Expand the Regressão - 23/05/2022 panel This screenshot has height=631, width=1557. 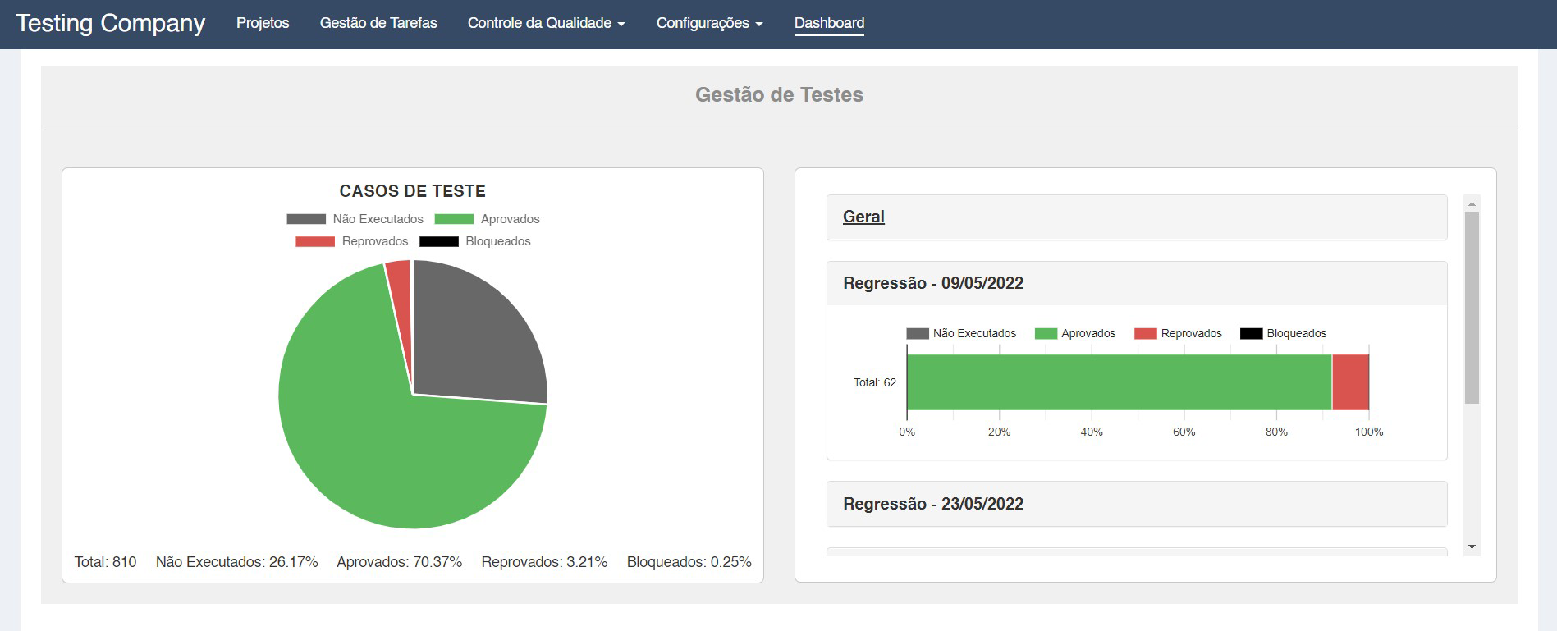(933, 504)
